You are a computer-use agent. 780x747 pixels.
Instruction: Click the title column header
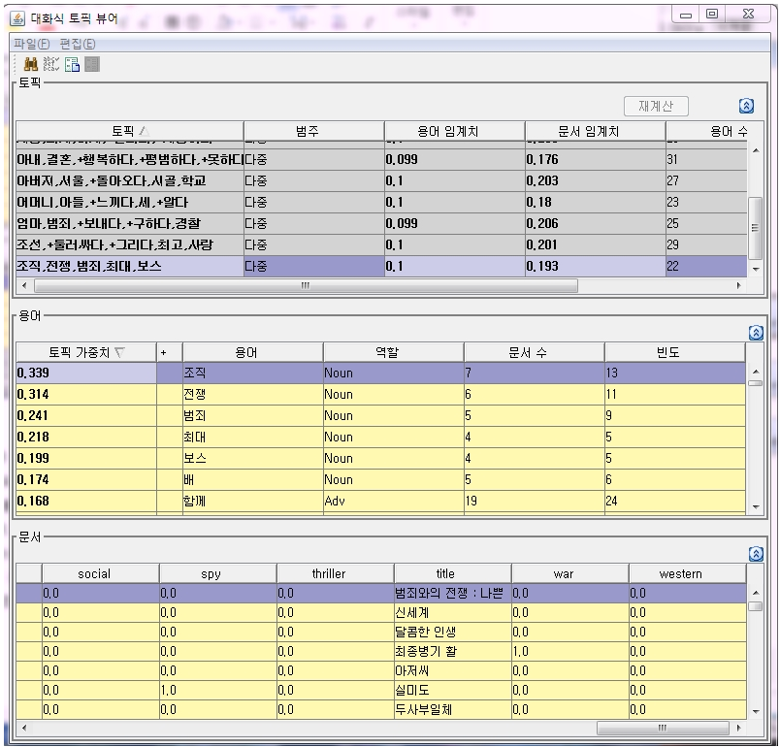point(453,573)
